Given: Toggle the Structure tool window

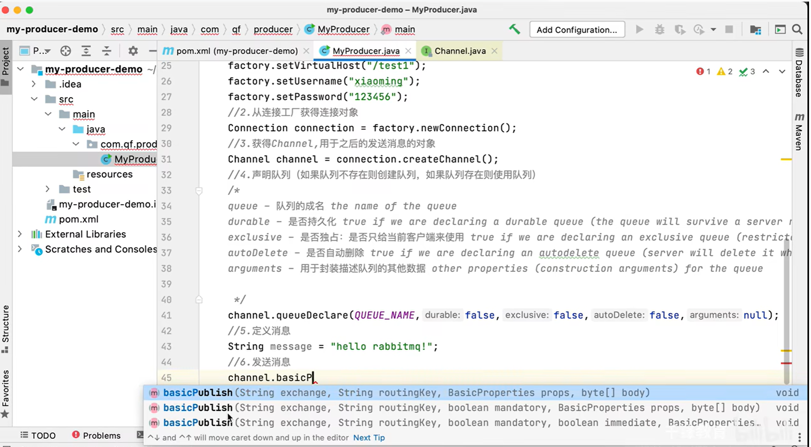Looking at the screenshot, I should [6, 327].
